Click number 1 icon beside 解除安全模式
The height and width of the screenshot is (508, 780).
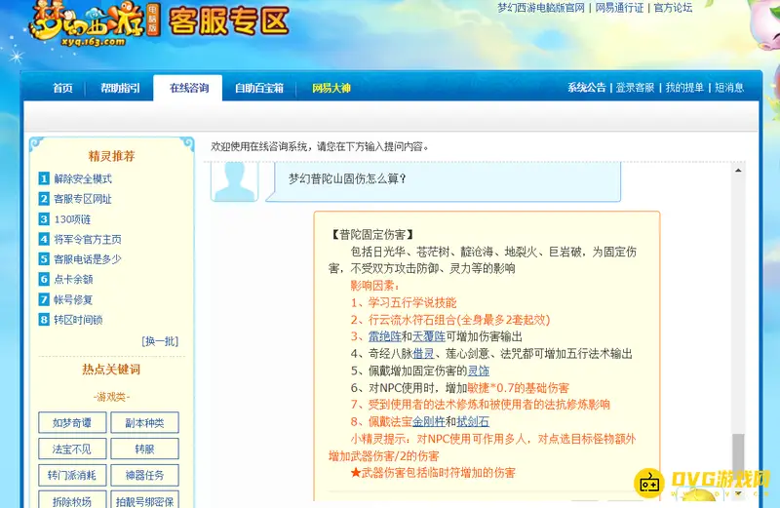(x=44, y=178)
